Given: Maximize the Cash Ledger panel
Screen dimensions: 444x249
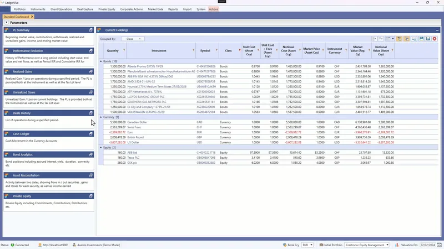Looking at the screenshot, I should (90, 134).
